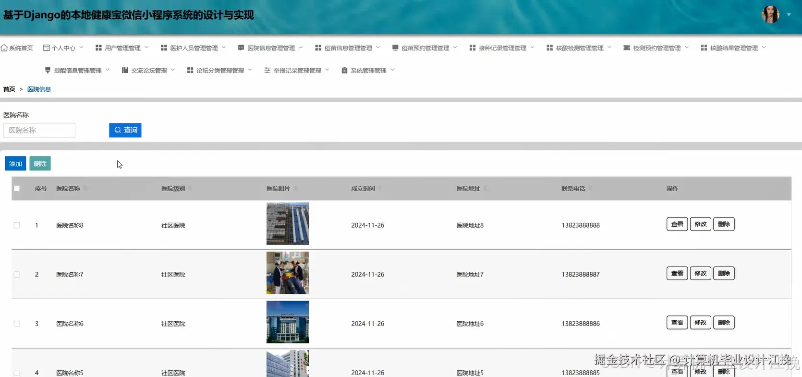Click the 医院信息 breadcrumb link
This screenshot has width=802, height=377.
[39, 89]
